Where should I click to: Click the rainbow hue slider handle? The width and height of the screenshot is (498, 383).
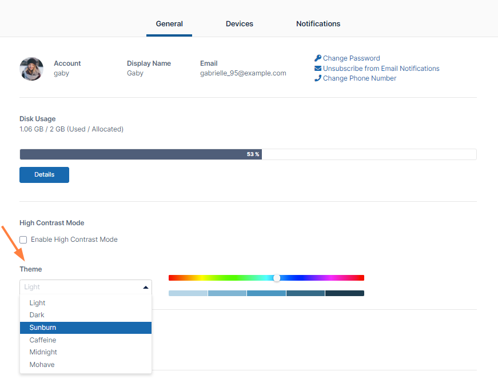click(x=277, y=278)
